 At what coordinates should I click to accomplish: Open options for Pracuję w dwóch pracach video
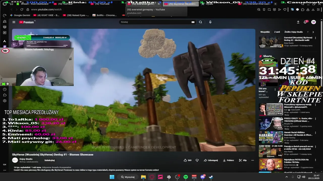tap(315, 147)
